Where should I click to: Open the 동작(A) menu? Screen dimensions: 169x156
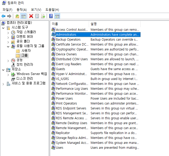coord(22,10)
